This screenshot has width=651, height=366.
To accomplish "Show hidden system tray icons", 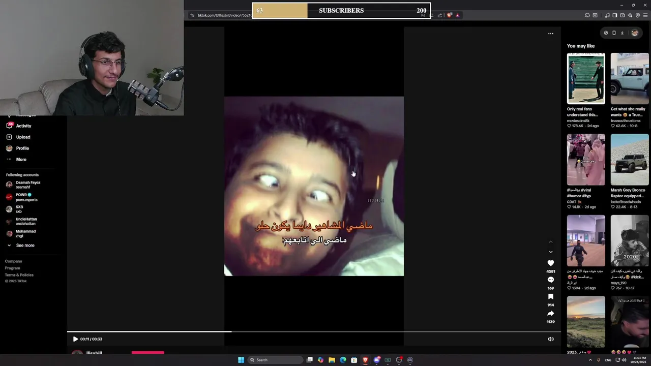I will [x=590, y=360].
